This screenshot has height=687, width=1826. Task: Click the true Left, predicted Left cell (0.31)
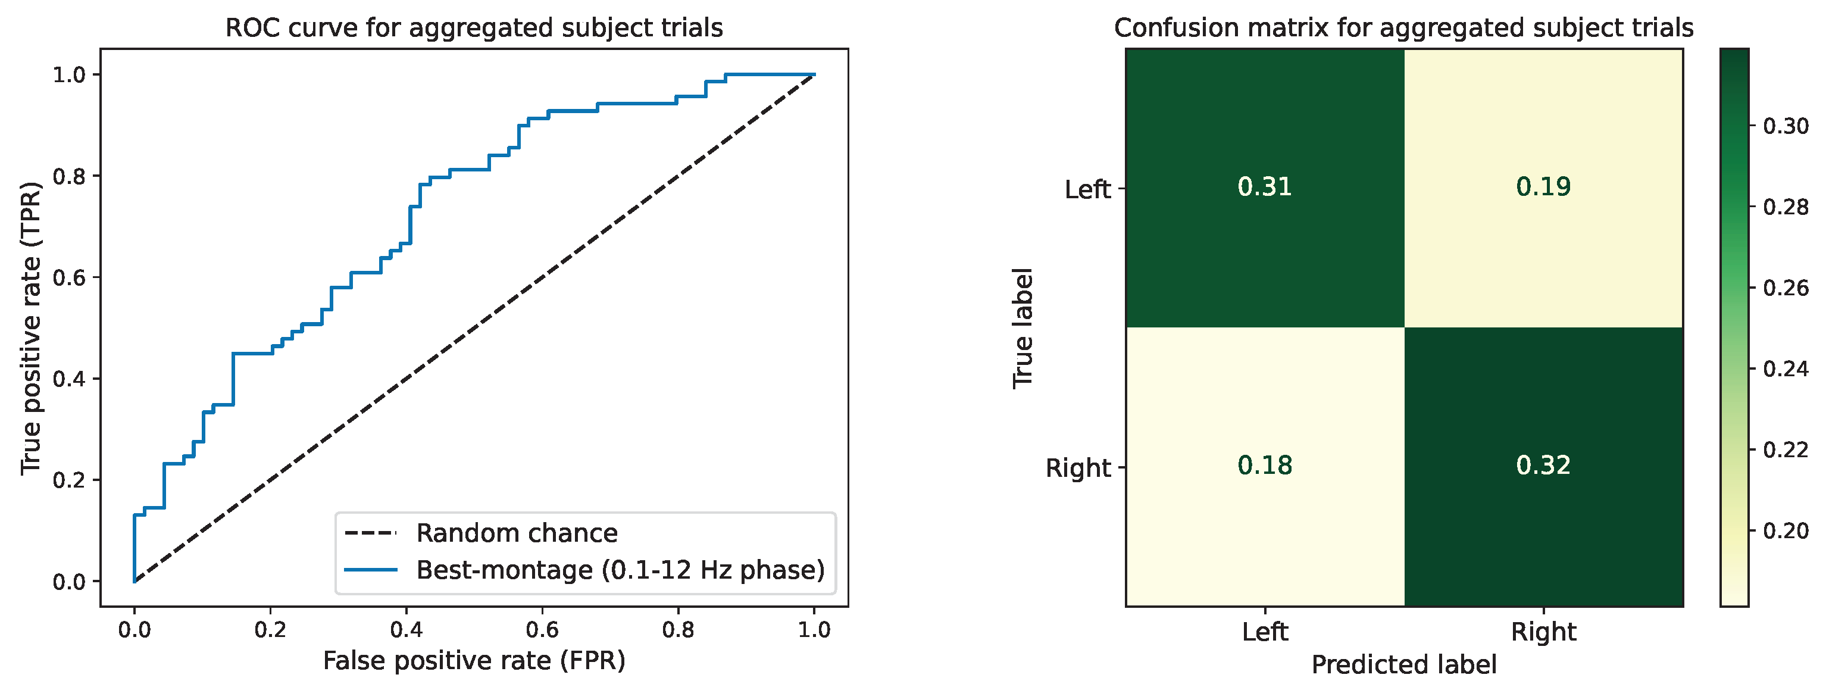pyautogui.click(x=1265, y=187)
